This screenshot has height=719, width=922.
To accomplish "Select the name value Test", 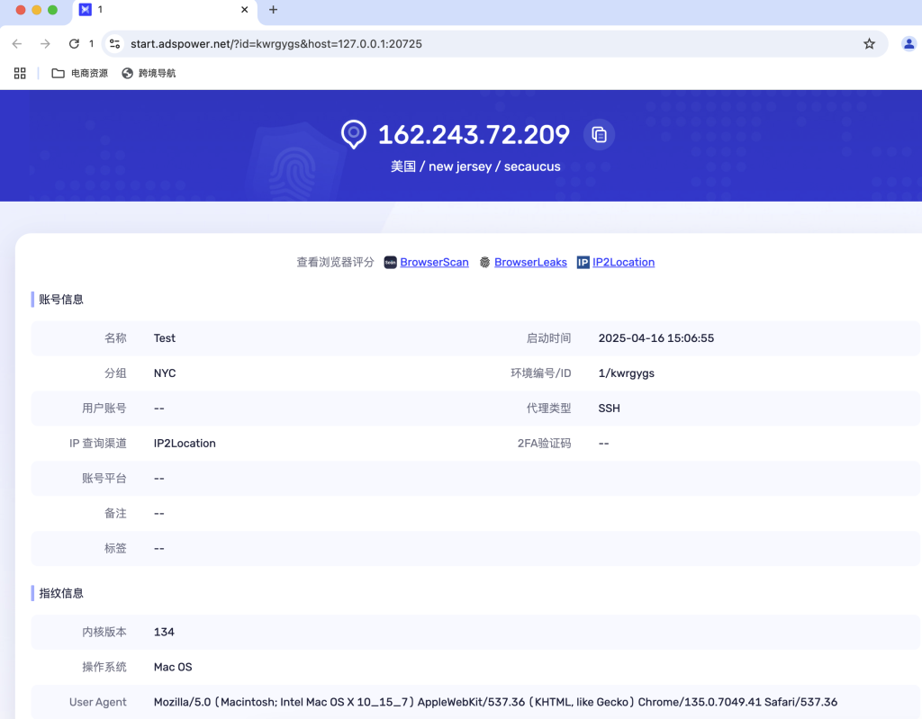I will click(165, 338).
